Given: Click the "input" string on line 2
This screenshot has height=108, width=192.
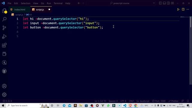Looking at the screenshot, I should [x=90, y=23].
